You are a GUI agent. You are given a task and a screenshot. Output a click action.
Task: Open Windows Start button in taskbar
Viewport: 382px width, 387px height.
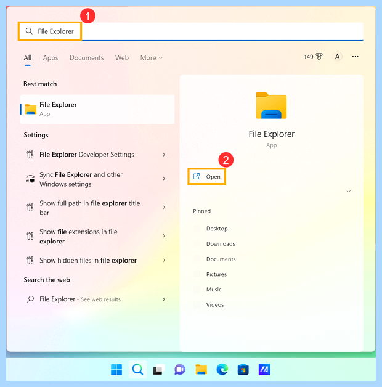pyautogui.click(x=116, y=370)
